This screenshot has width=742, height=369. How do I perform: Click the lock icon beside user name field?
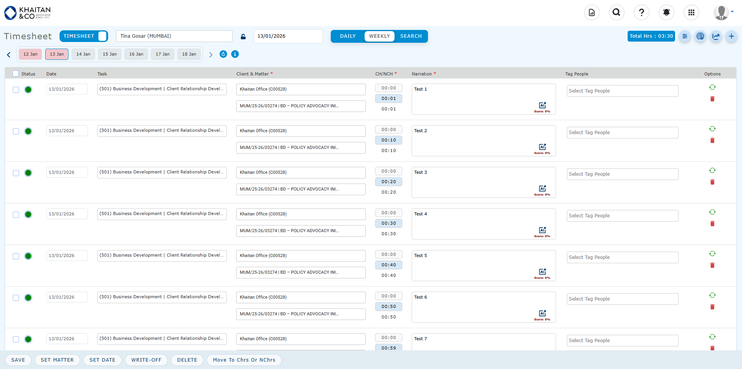tap(243, 37)
